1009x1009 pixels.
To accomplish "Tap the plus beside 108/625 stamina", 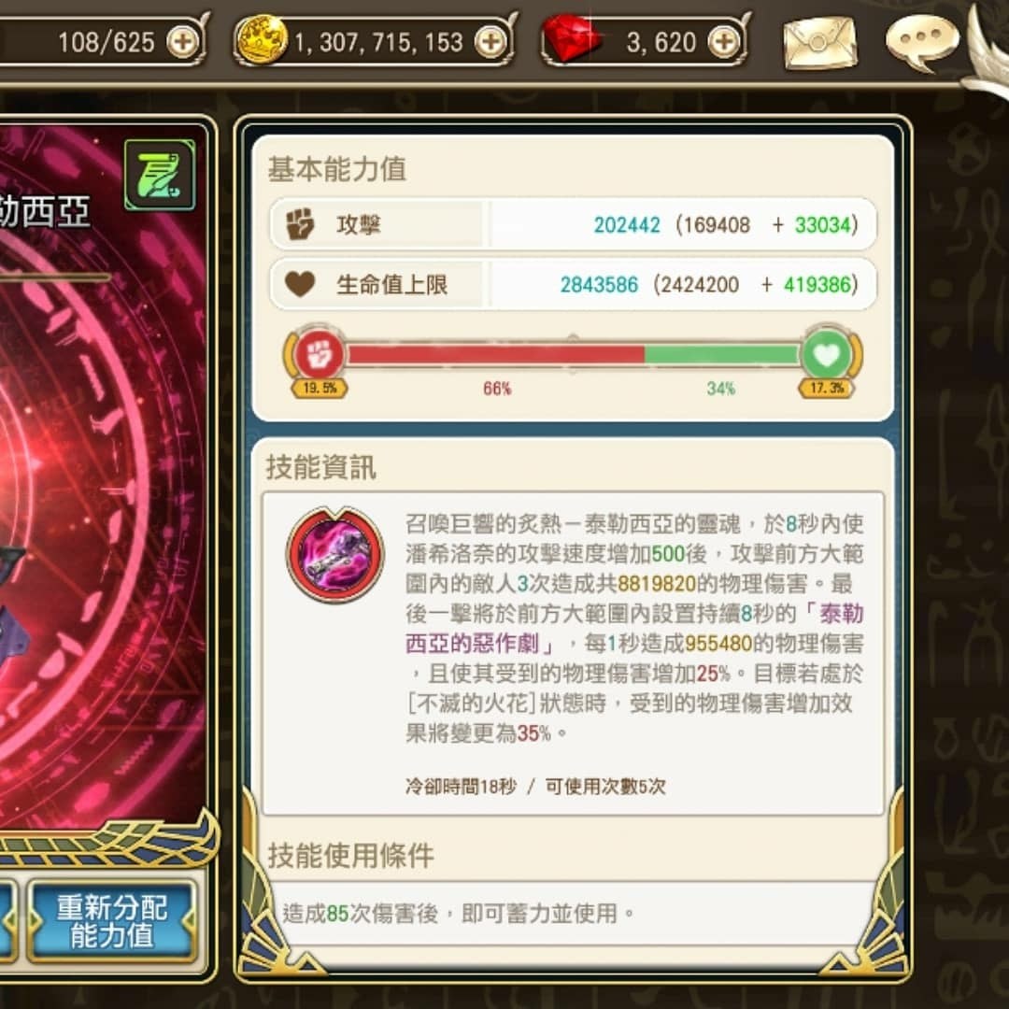I will 183,42.
